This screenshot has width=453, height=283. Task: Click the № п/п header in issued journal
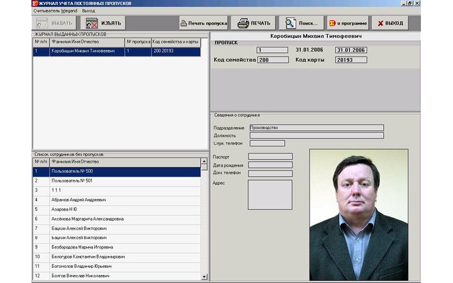tap(41, 42)
